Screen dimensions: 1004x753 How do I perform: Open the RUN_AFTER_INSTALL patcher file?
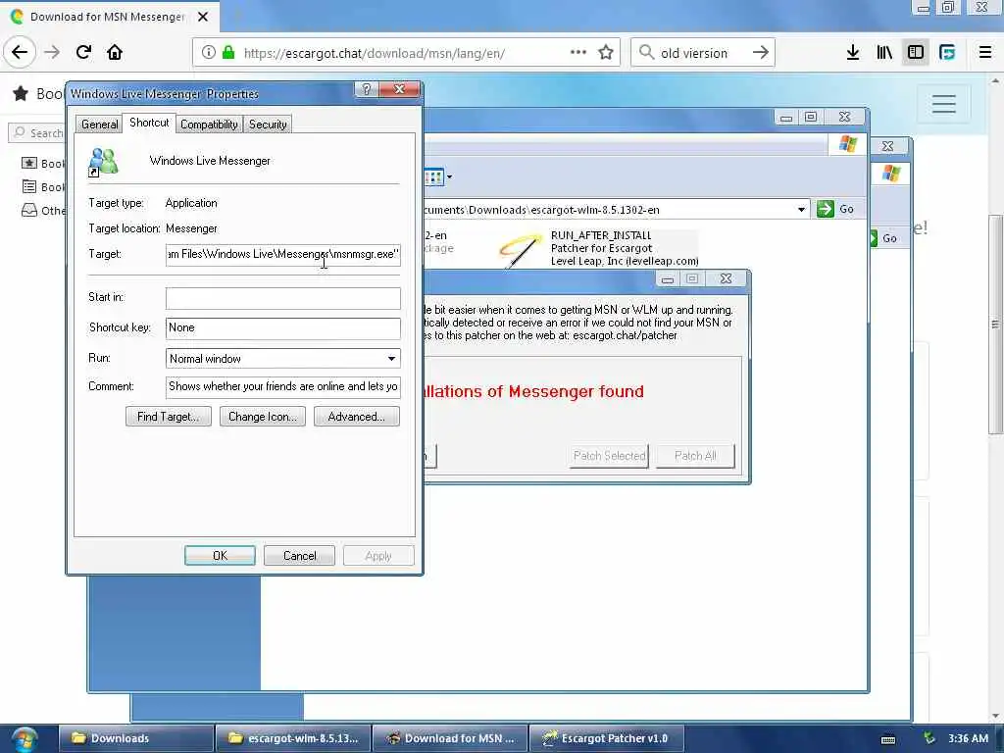pyautogui.click(x=600, y=248)
